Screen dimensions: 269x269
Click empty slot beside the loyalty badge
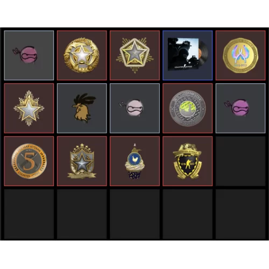(240, 161)
